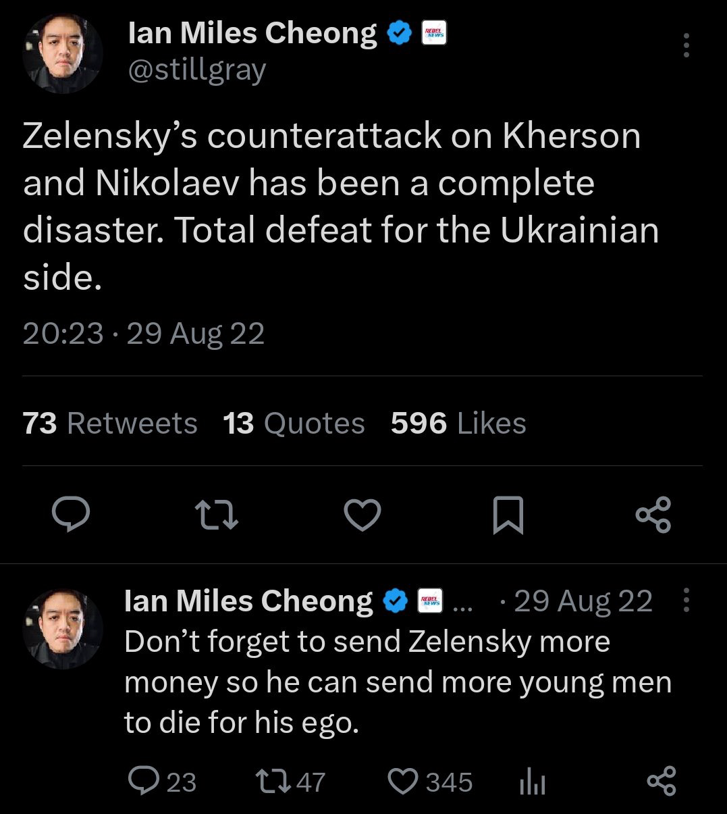Share the reply tweet
Viewport: 727px width, 814px height.
(661, 782)
